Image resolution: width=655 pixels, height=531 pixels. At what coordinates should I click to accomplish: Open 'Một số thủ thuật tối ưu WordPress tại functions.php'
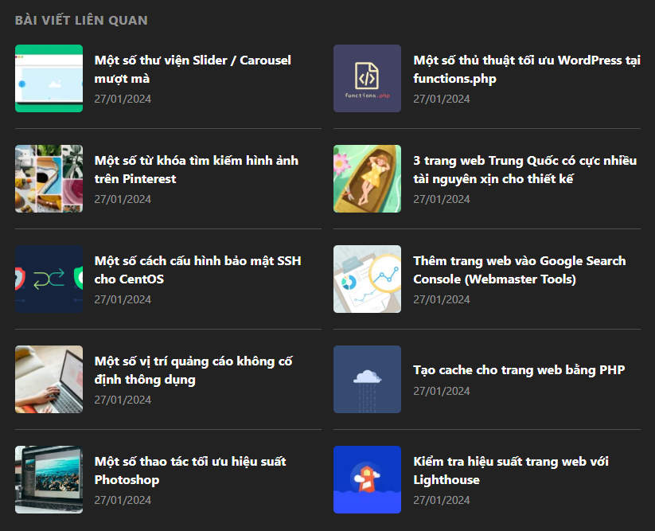point(527,69)
